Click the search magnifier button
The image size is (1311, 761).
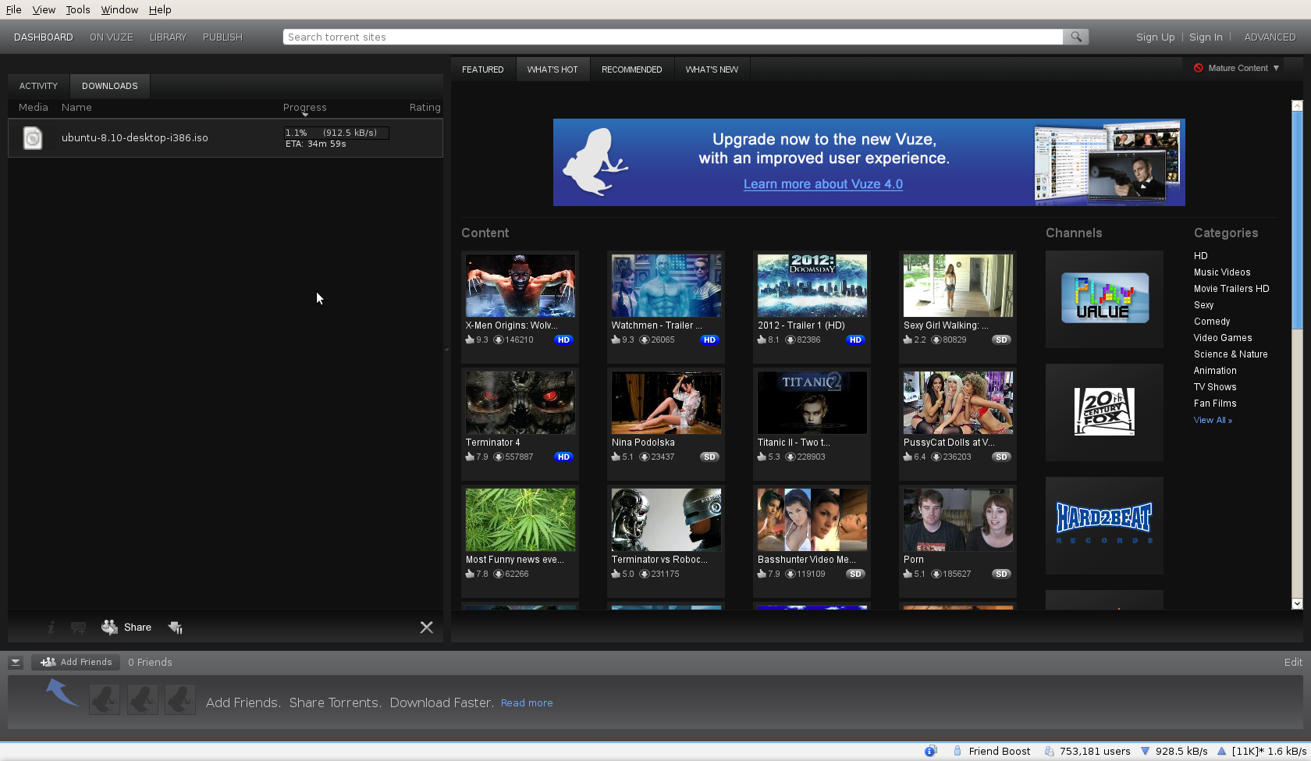click(x=1076, y=37)
